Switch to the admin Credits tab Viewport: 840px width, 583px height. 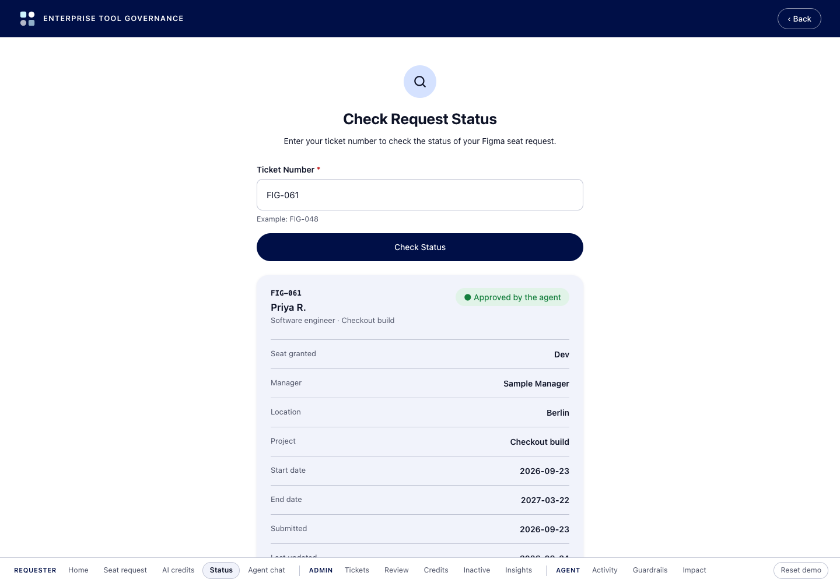click(436, 570)
